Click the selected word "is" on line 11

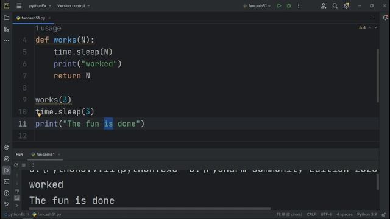pos(108,123)
